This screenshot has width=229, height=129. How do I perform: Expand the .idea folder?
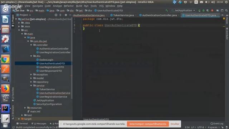tap(19, 23)
